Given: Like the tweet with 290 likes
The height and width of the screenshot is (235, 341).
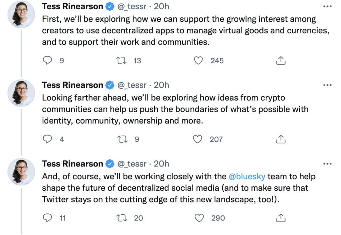Looking at the screenshot, I should pos(199,218).
